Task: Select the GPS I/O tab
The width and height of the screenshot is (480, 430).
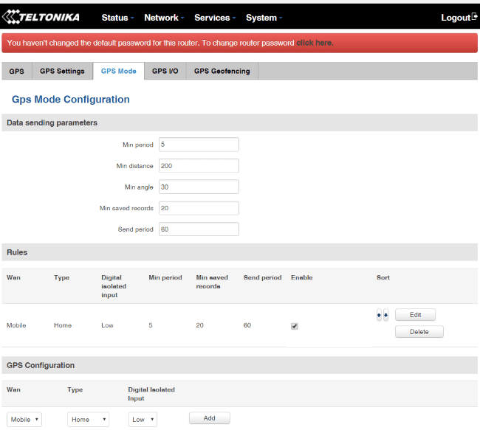Action: pyautogui.click(x=165, y=72)
